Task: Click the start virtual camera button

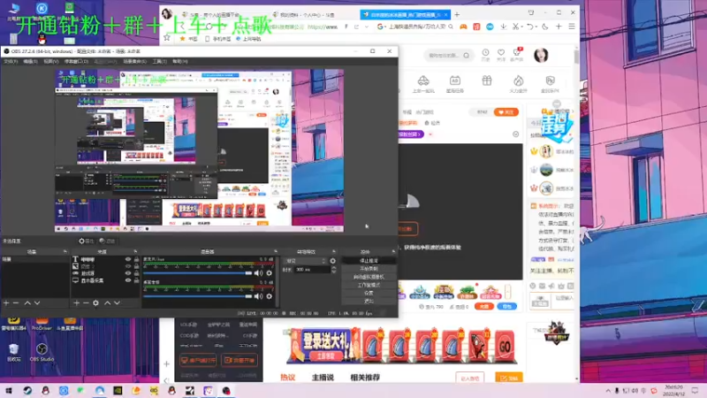Action: pos(369,277)
